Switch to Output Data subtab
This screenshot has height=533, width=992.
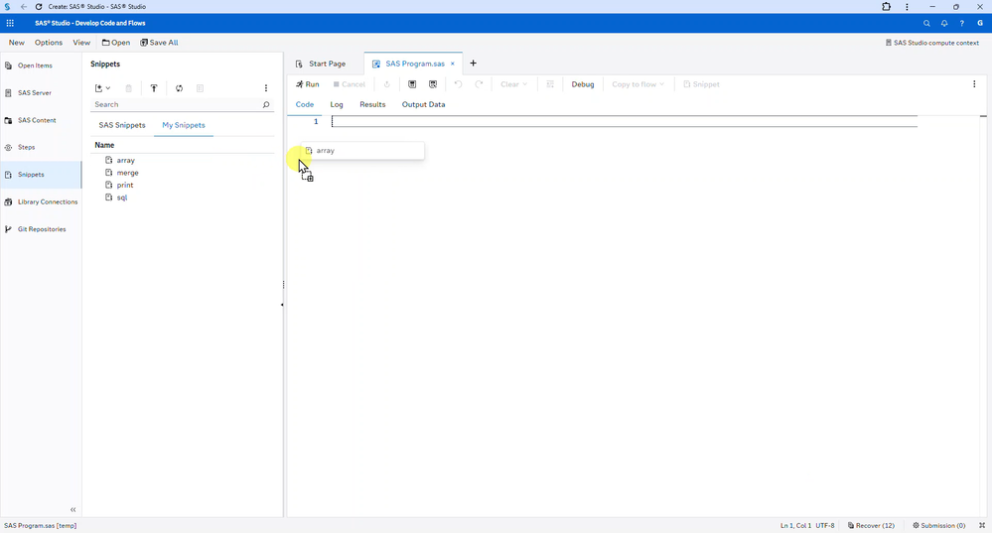coord(423,104)
